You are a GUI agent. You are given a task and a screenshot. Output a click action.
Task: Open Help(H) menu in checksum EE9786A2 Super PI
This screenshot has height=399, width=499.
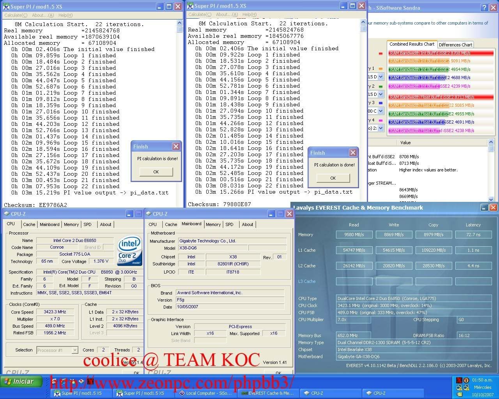pos(65,15)
